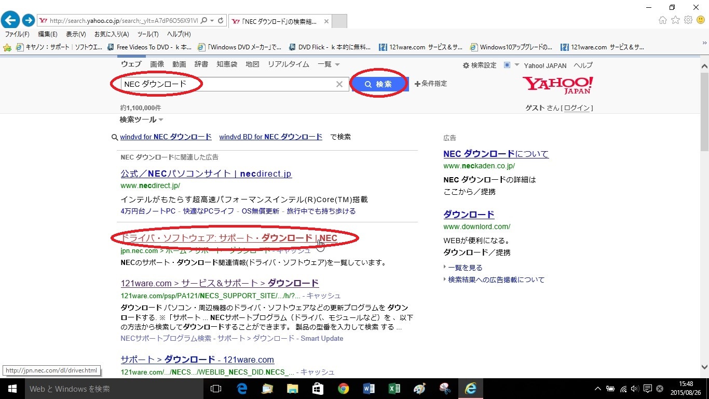This screenshot has height=399, width=709.
Task: Open Microsoft Excel from the taskbar
Action: tap(394, 389)
